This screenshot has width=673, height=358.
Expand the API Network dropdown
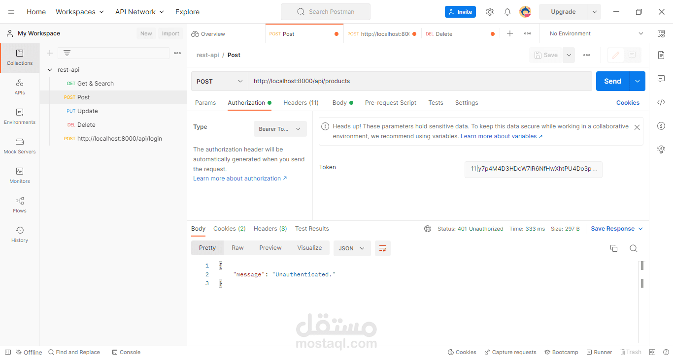pyautogui.click(x=139, y=12)
